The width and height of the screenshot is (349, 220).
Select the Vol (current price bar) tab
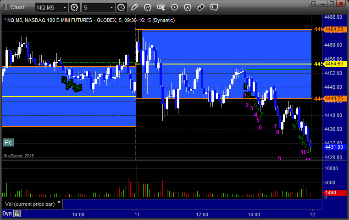click(x=30, y=204)
